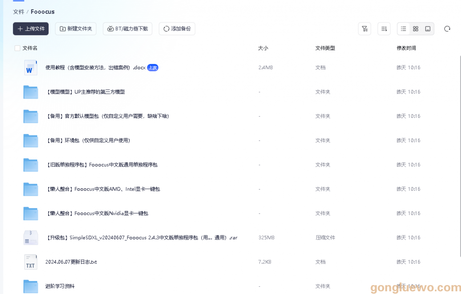Click 昨天 10:16 in SimpleSDXL rar row
This screenshot has width=461, height=294.
[x=408, y=238]
